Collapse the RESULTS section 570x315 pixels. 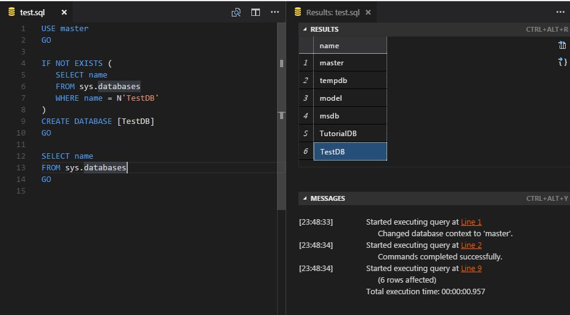coord(305,29)
